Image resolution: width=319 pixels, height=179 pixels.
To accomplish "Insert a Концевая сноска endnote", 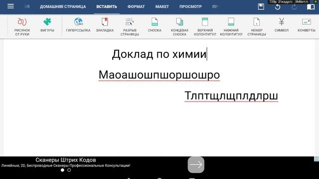I will click(x=179, y=27).
